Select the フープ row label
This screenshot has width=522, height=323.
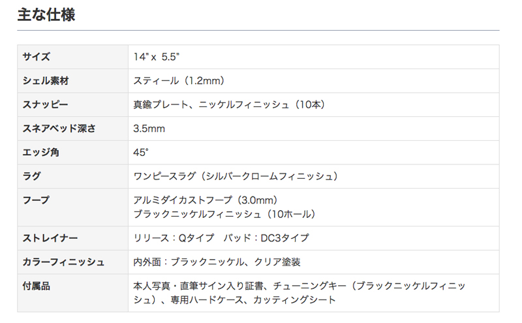tap(36, 200)
